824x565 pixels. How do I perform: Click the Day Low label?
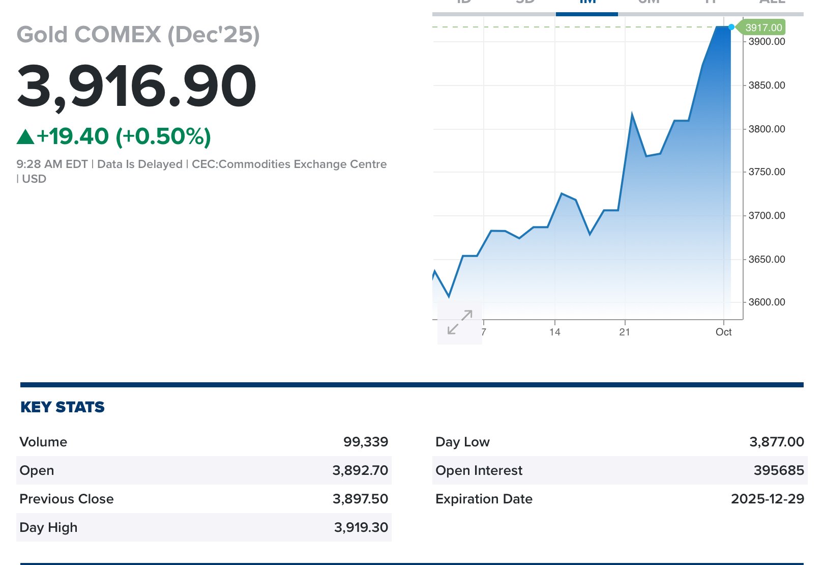pos(462,442)
